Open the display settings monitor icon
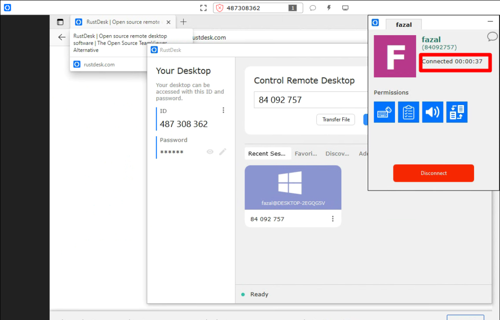 pos(345,8)
